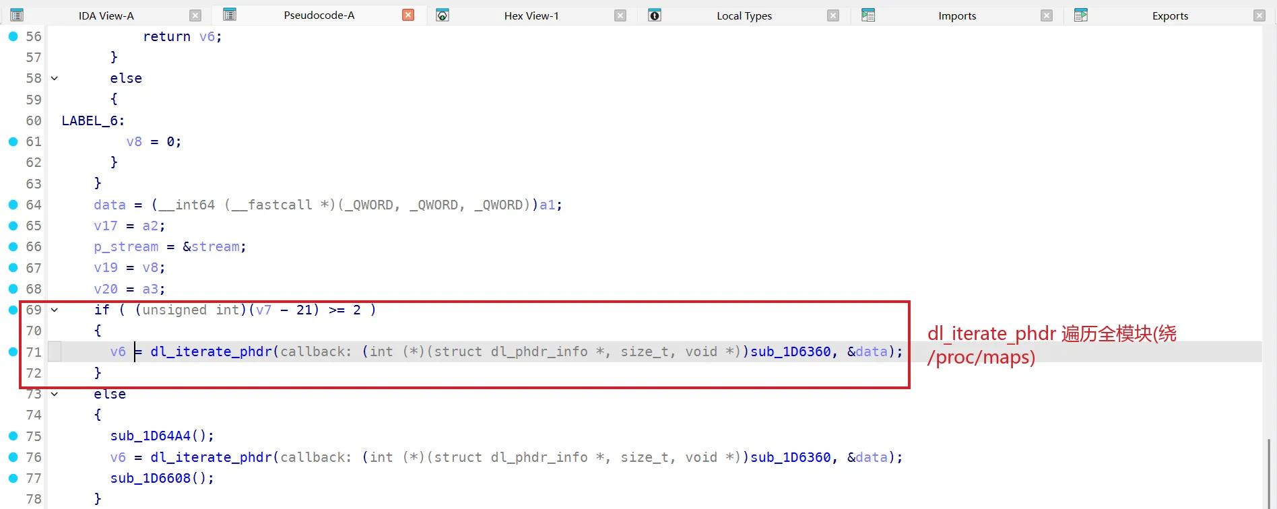Select variable v19 on line 67
The height and width of the screenshot is (509, 1277).
click(x=106, y=268)
